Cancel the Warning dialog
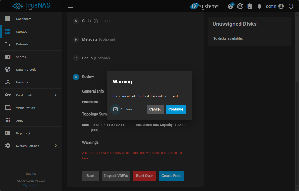Screen dimensions: 299x191 pyautogui.click(x=155, y=109)
